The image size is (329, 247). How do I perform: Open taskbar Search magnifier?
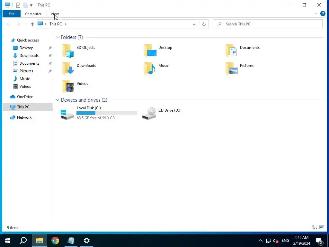pyautogui.click(x=23, y=241)
